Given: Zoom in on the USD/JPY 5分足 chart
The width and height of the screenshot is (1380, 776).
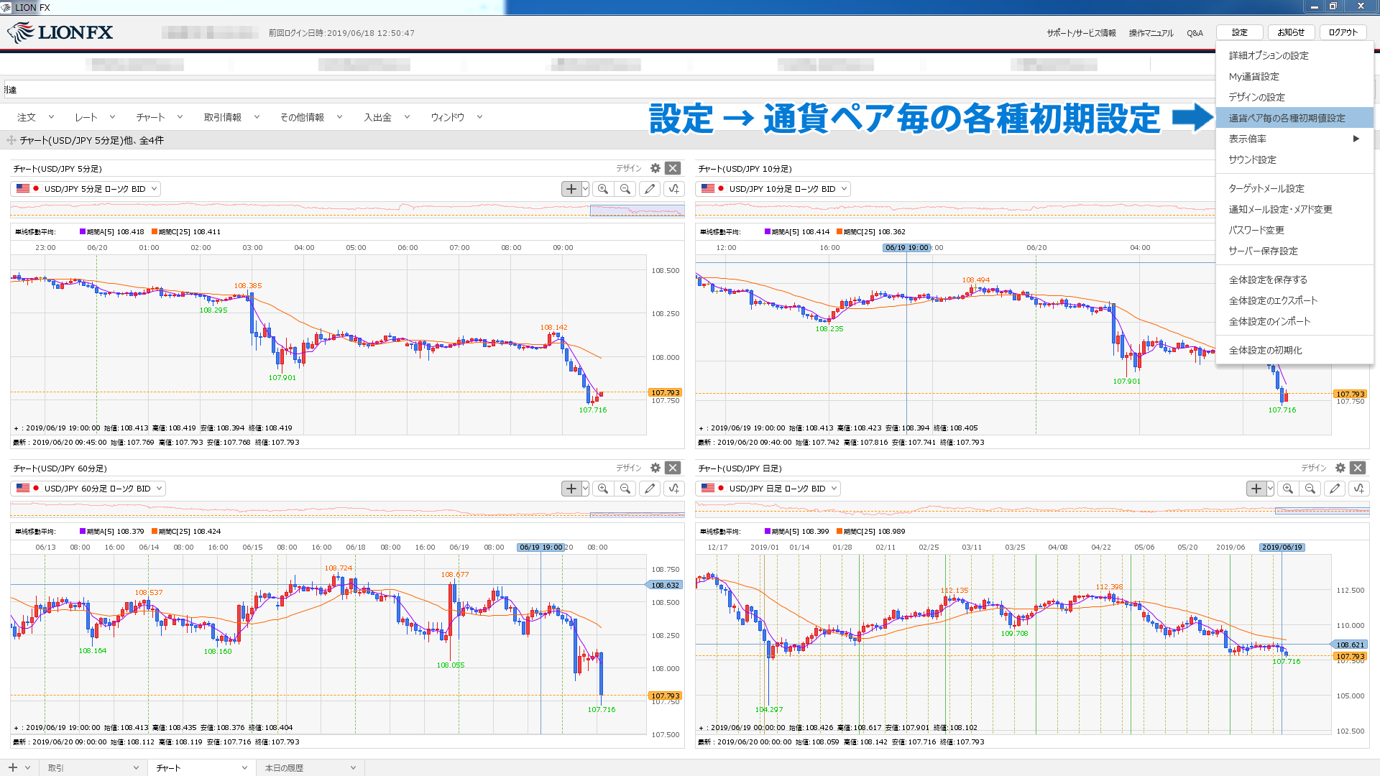Looking at the screenshot, I should (604, 188).
